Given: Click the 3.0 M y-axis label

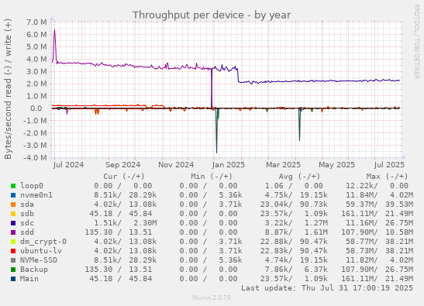Looking at the screenshot, I should [x=36, y=71].
